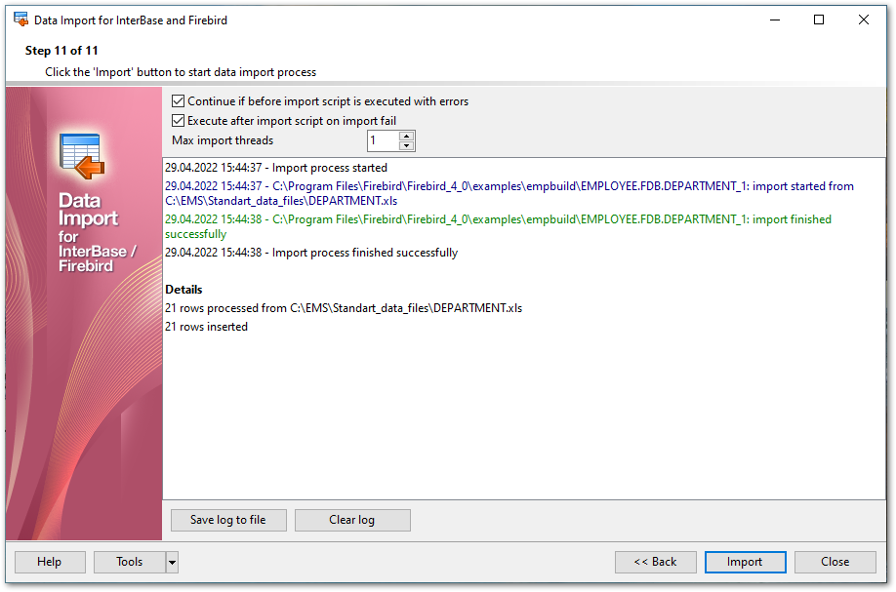Decrease Max import threads with down arrow
Viewport: 896px width, 592px height.
[406, 145]
